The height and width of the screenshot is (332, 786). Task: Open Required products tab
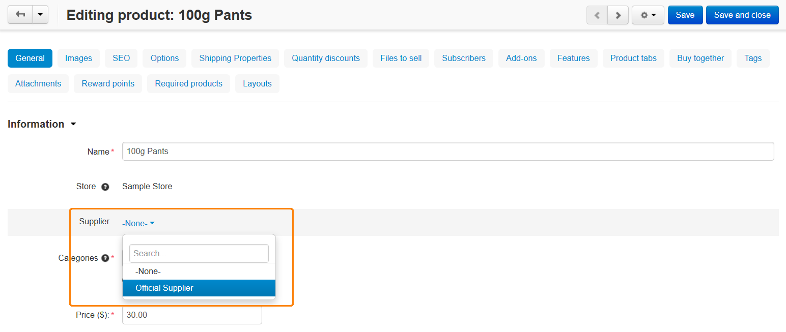pos(189,83)
